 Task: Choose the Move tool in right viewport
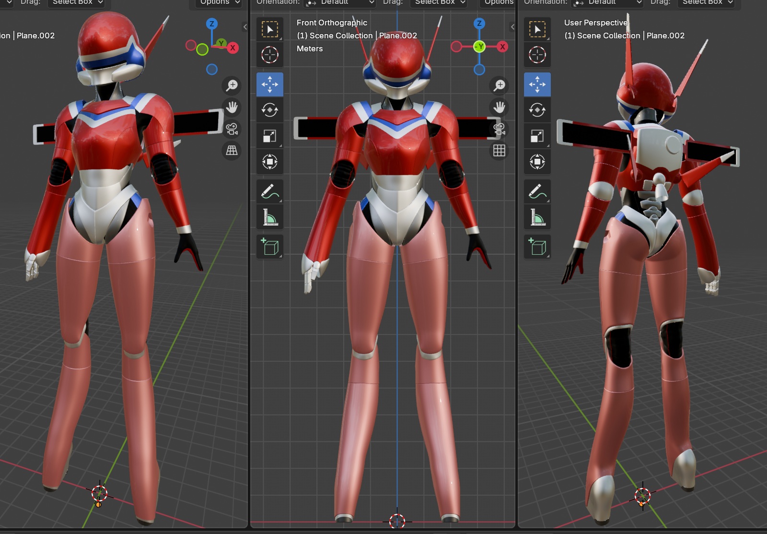537,84
